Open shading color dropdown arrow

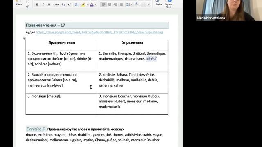(x=140, y=4)
